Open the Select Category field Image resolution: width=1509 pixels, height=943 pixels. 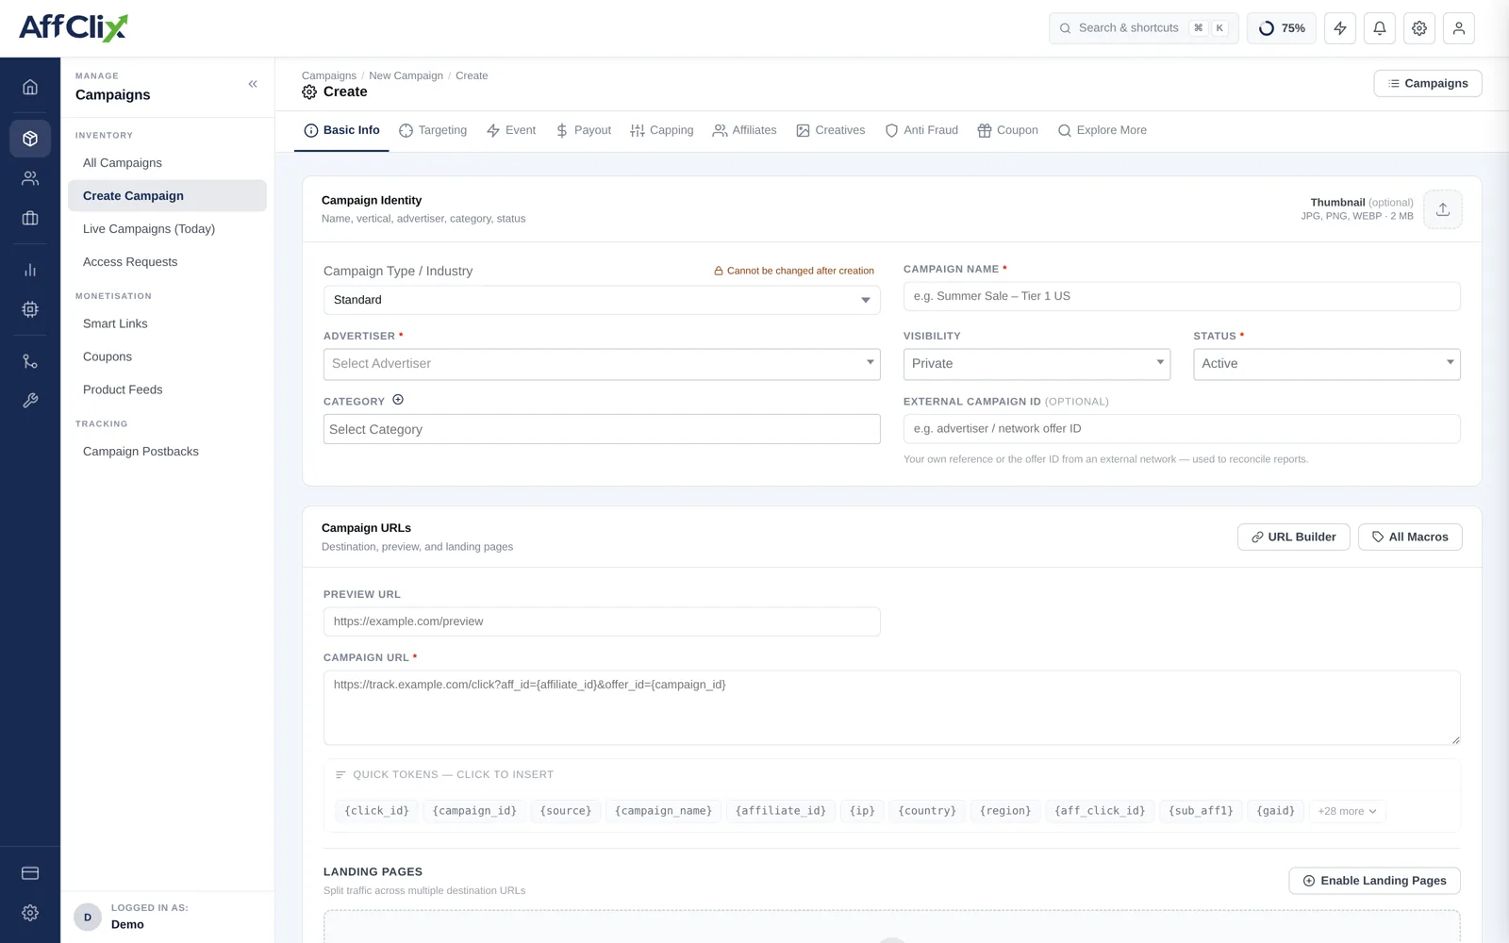(602, 429)
